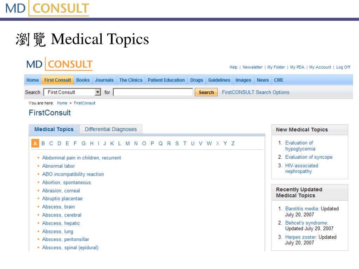
Task: Switch to Differential Diagnoses tab
Action: pyautogui.click(x=111, y=129)
